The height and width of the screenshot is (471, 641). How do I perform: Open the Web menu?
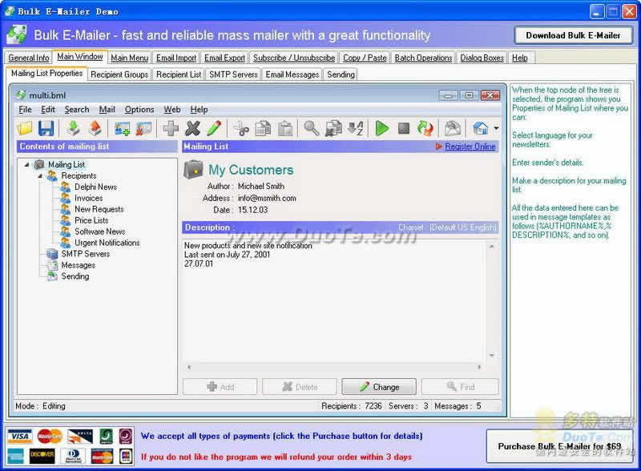172,110
